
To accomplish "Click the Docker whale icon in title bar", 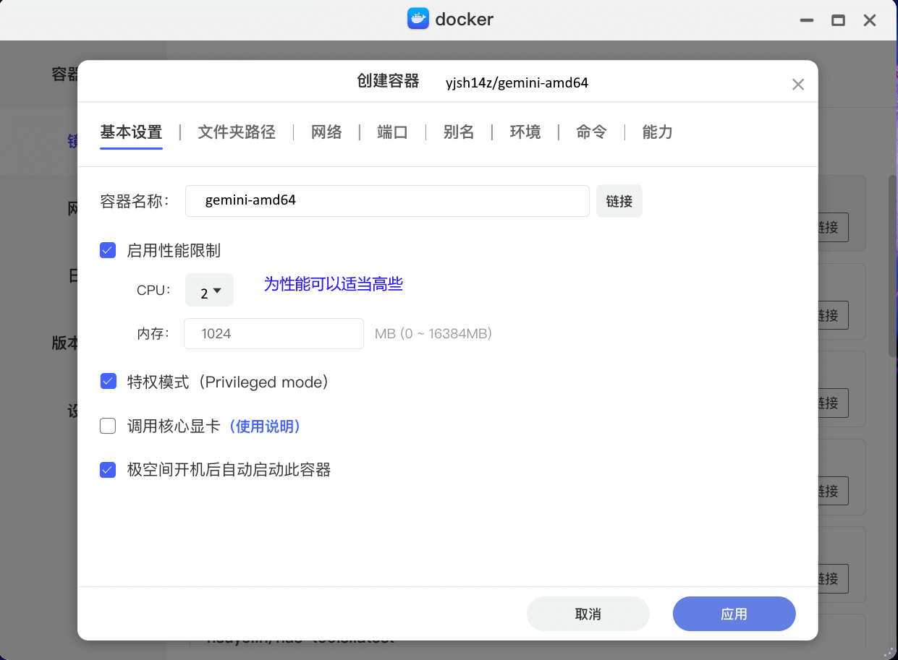I will [418, 19].
